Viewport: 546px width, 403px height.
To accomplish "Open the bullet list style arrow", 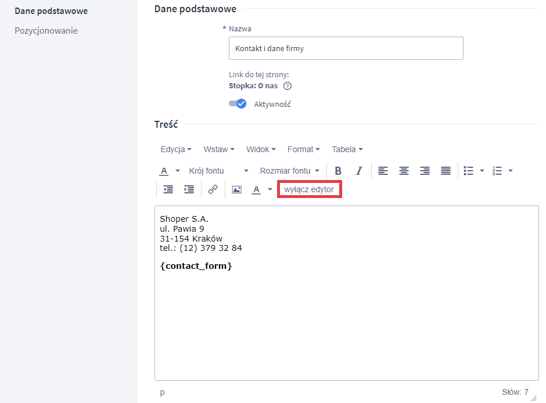I will point(482,171).
